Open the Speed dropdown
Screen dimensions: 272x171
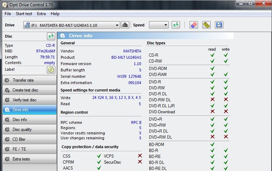pos(166,25)
